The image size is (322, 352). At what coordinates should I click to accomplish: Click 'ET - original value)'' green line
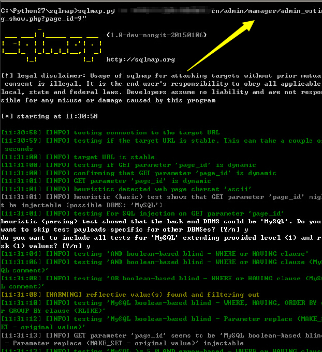coord(43,327)
